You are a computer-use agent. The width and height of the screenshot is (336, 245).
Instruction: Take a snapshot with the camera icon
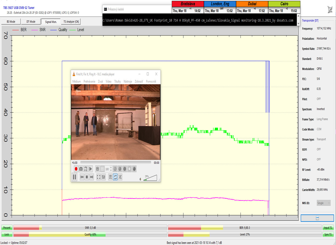81,169
